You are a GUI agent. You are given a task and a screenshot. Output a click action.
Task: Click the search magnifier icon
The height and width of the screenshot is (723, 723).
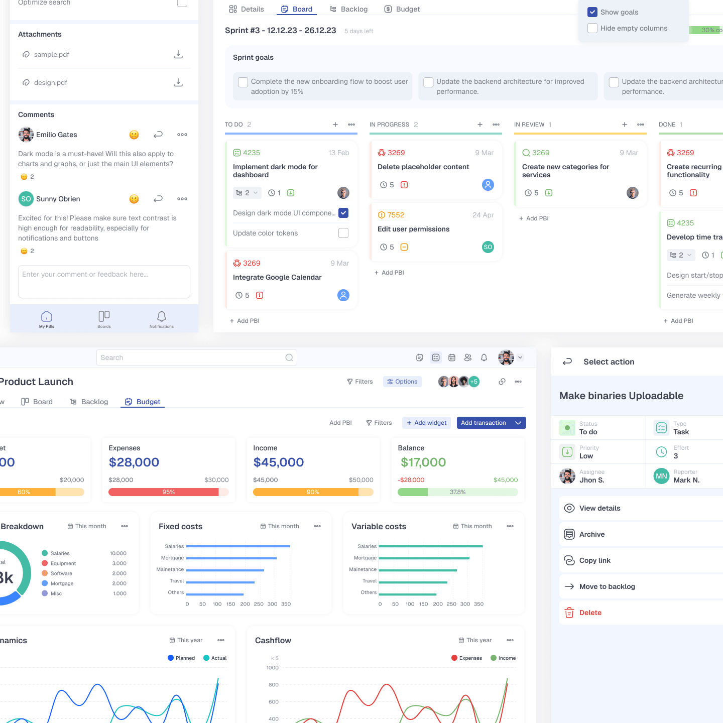(x=289, y=357)
